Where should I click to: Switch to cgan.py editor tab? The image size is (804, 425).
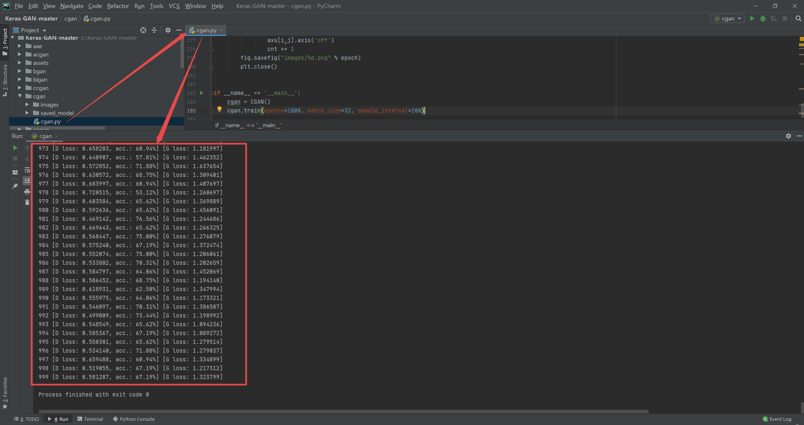pyautogui.click(x=206, y=30)
